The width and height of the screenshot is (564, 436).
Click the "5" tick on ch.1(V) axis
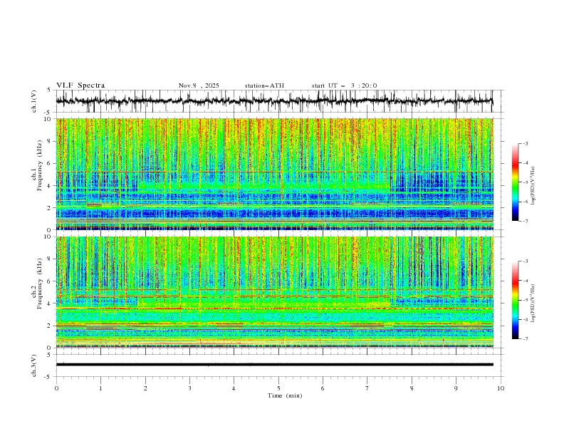pyautogui.click(x=50, y=90)
